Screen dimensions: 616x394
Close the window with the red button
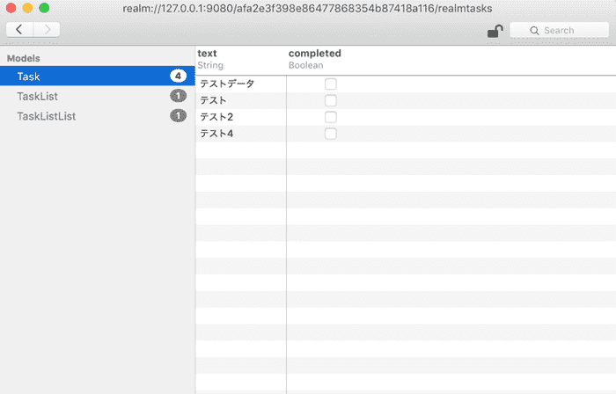click(x=11, y=8)
